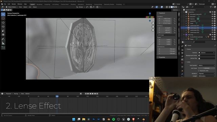Open the Tool properties tab icon
The image size is (217, 122).
[x=182, y=46]
